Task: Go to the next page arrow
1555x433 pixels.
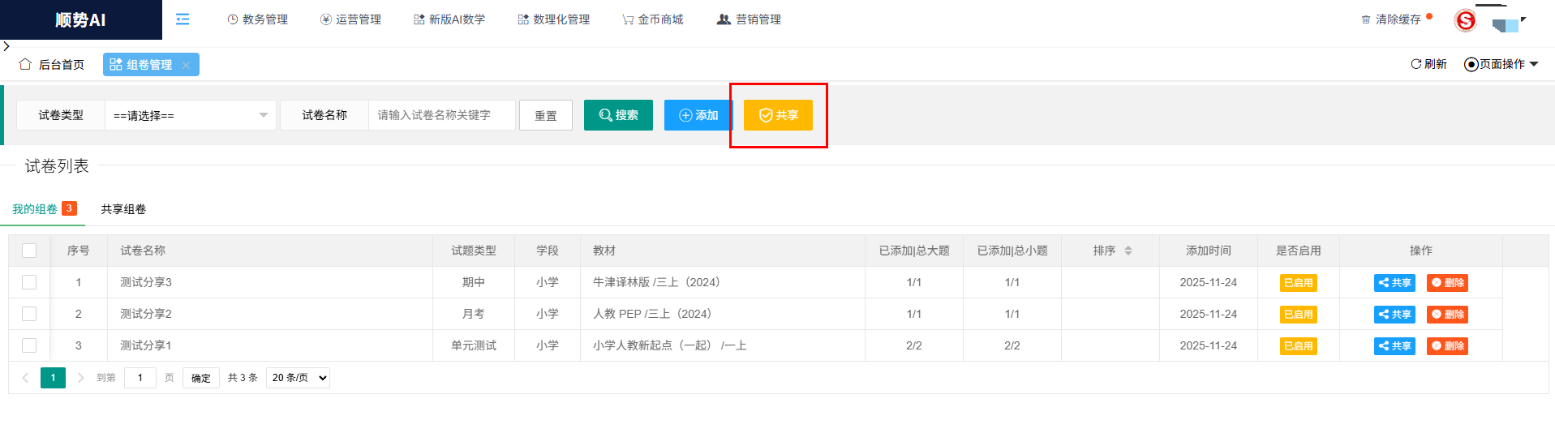Action: tap(80, 378)
